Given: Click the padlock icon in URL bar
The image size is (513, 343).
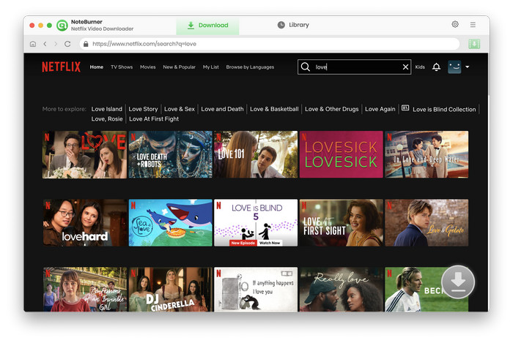Looking at the screenshot, I should click(86, 44).
